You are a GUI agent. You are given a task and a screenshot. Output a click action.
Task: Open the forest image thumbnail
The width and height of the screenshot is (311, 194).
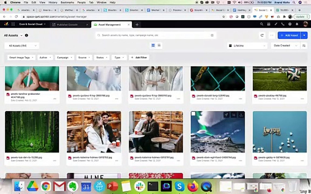tap(32, 132)
